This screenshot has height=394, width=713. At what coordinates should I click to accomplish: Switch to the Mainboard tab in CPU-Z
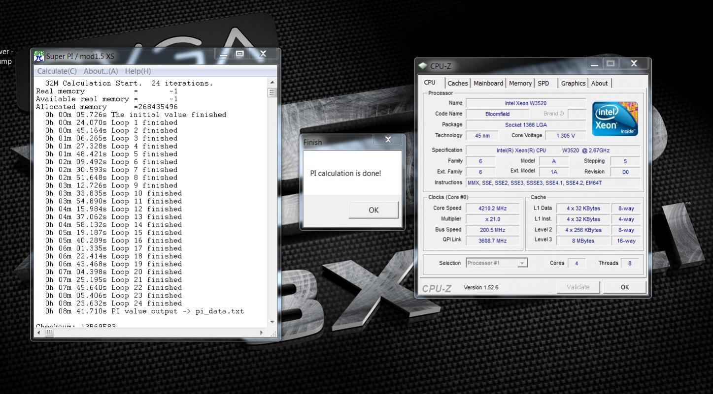488,83
